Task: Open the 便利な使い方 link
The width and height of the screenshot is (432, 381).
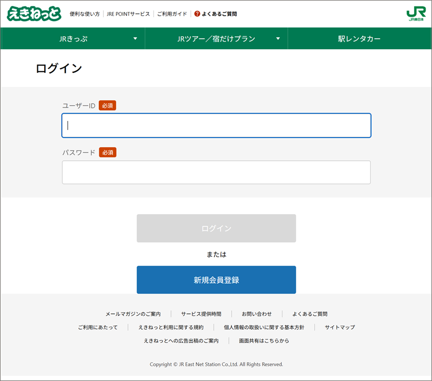Action: pos(85,14)
